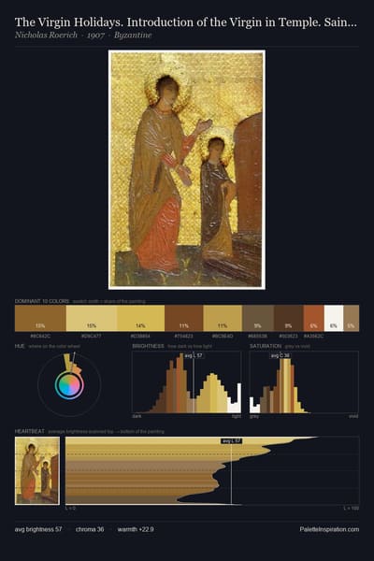Click the 'avg C 36' marker in saturation histogram
Image resolution: width=374 pixels, height=561 pixels.
pos(280,355)
